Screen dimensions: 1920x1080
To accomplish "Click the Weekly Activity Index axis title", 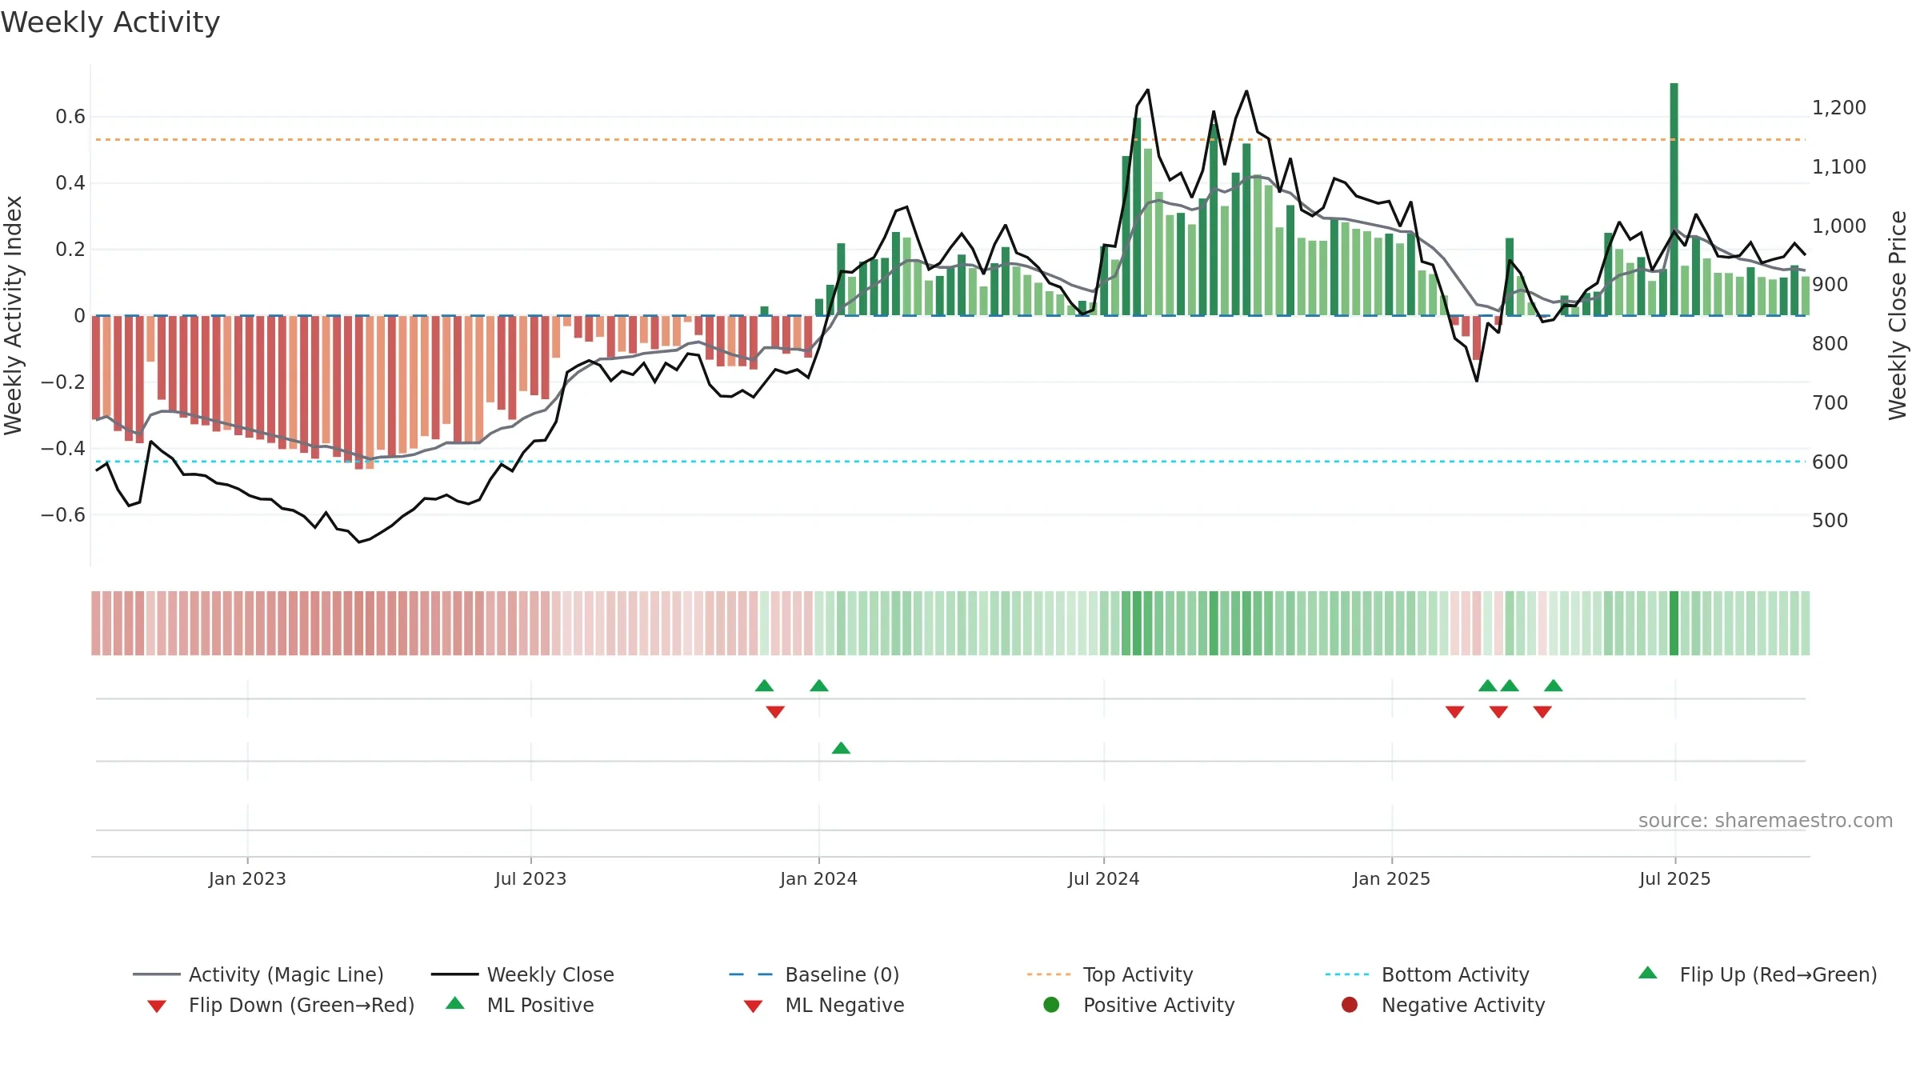I will click(13, 315).
